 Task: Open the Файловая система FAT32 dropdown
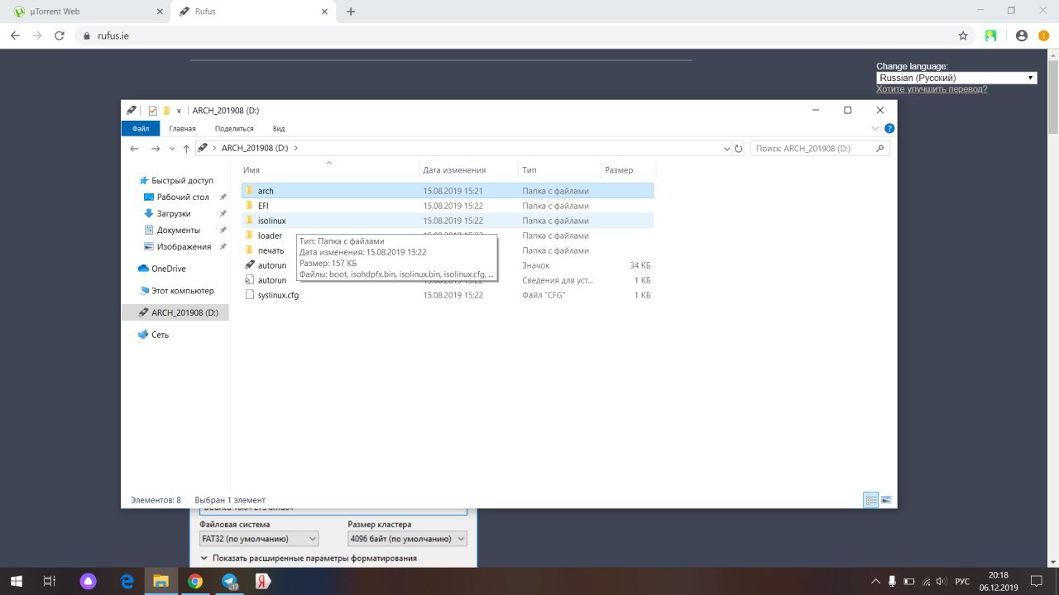point(259,539)
